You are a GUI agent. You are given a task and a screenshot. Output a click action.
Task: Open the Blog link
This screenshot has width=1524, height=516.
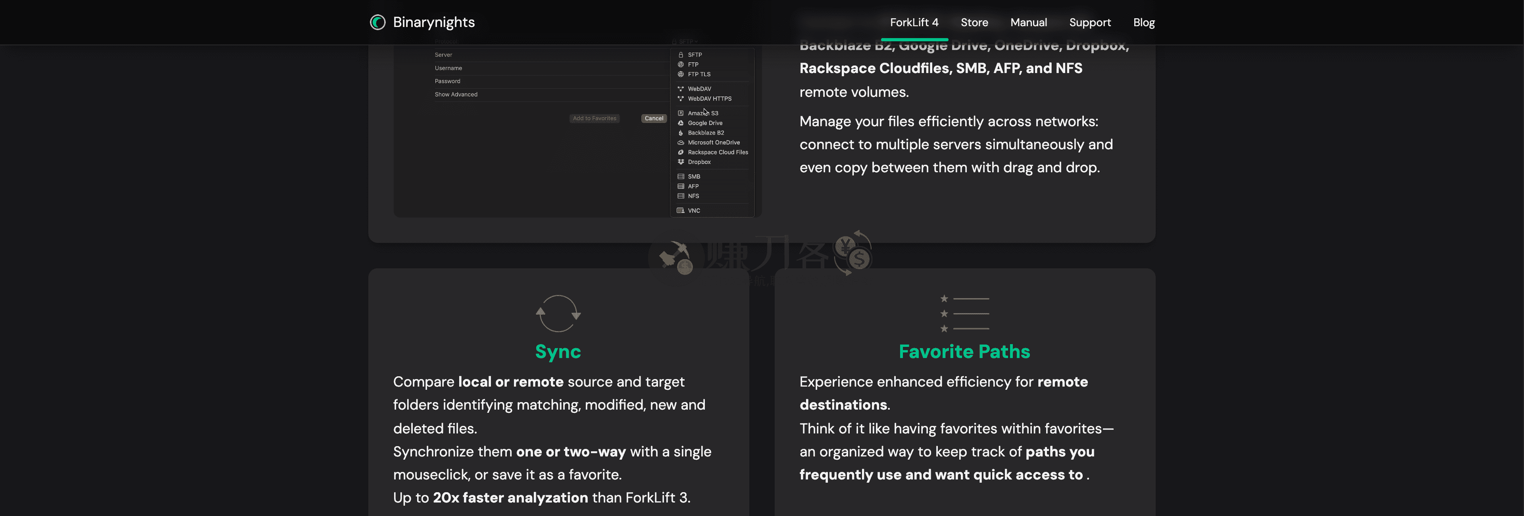(x=1143, y=23)
